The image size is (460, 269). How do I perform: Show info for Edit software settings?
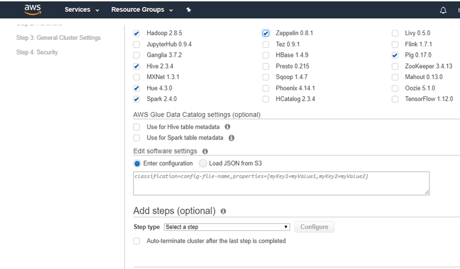(205, 151)
